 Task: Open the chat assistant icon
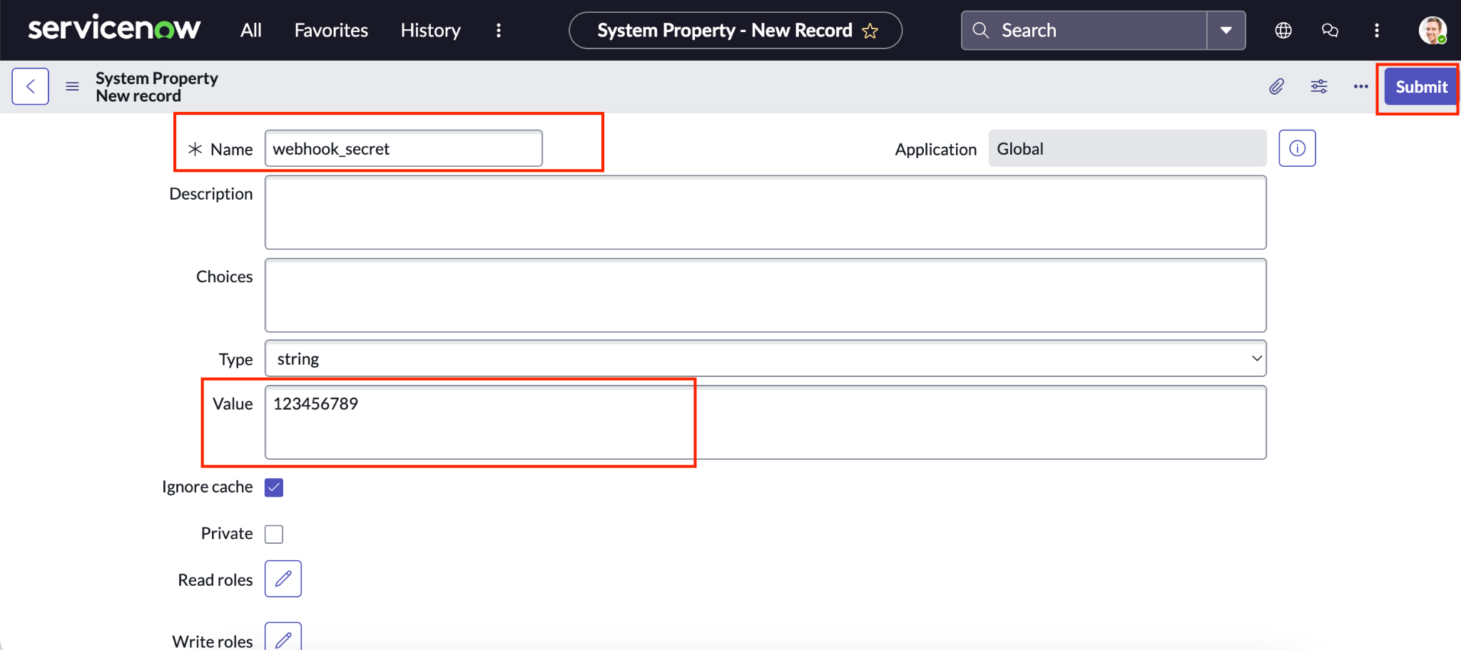1329,30
